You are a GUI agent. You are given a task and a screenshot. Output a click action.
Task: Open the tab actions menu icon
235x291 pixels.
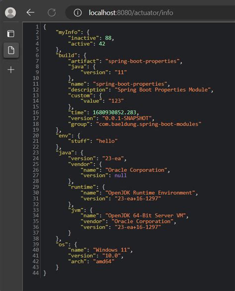click(x=11, y=34)
